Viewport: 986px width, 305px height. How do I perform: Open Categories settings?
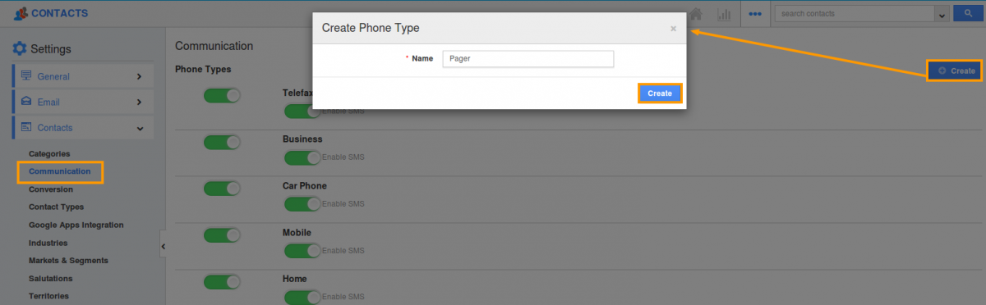tap(49, 153)
